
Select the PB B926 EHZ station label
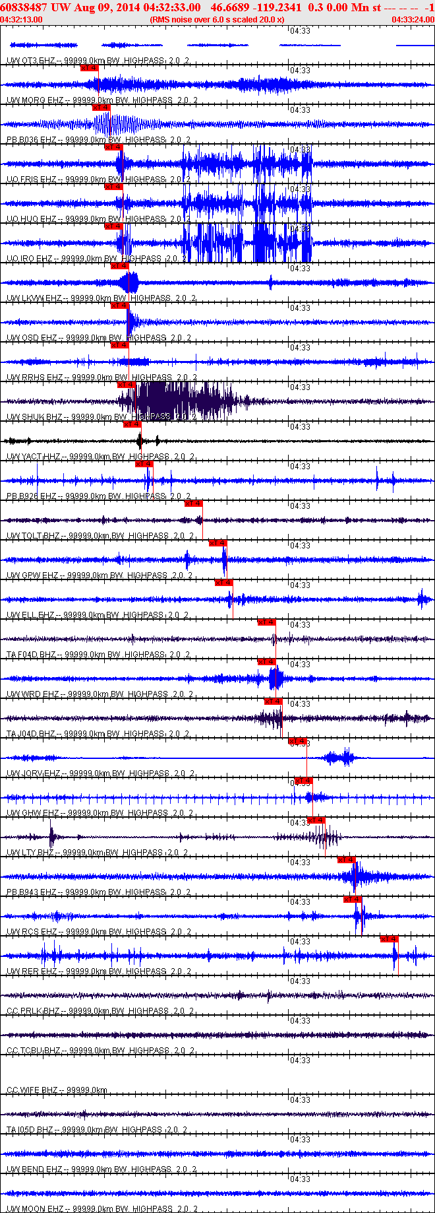point(32,496)
